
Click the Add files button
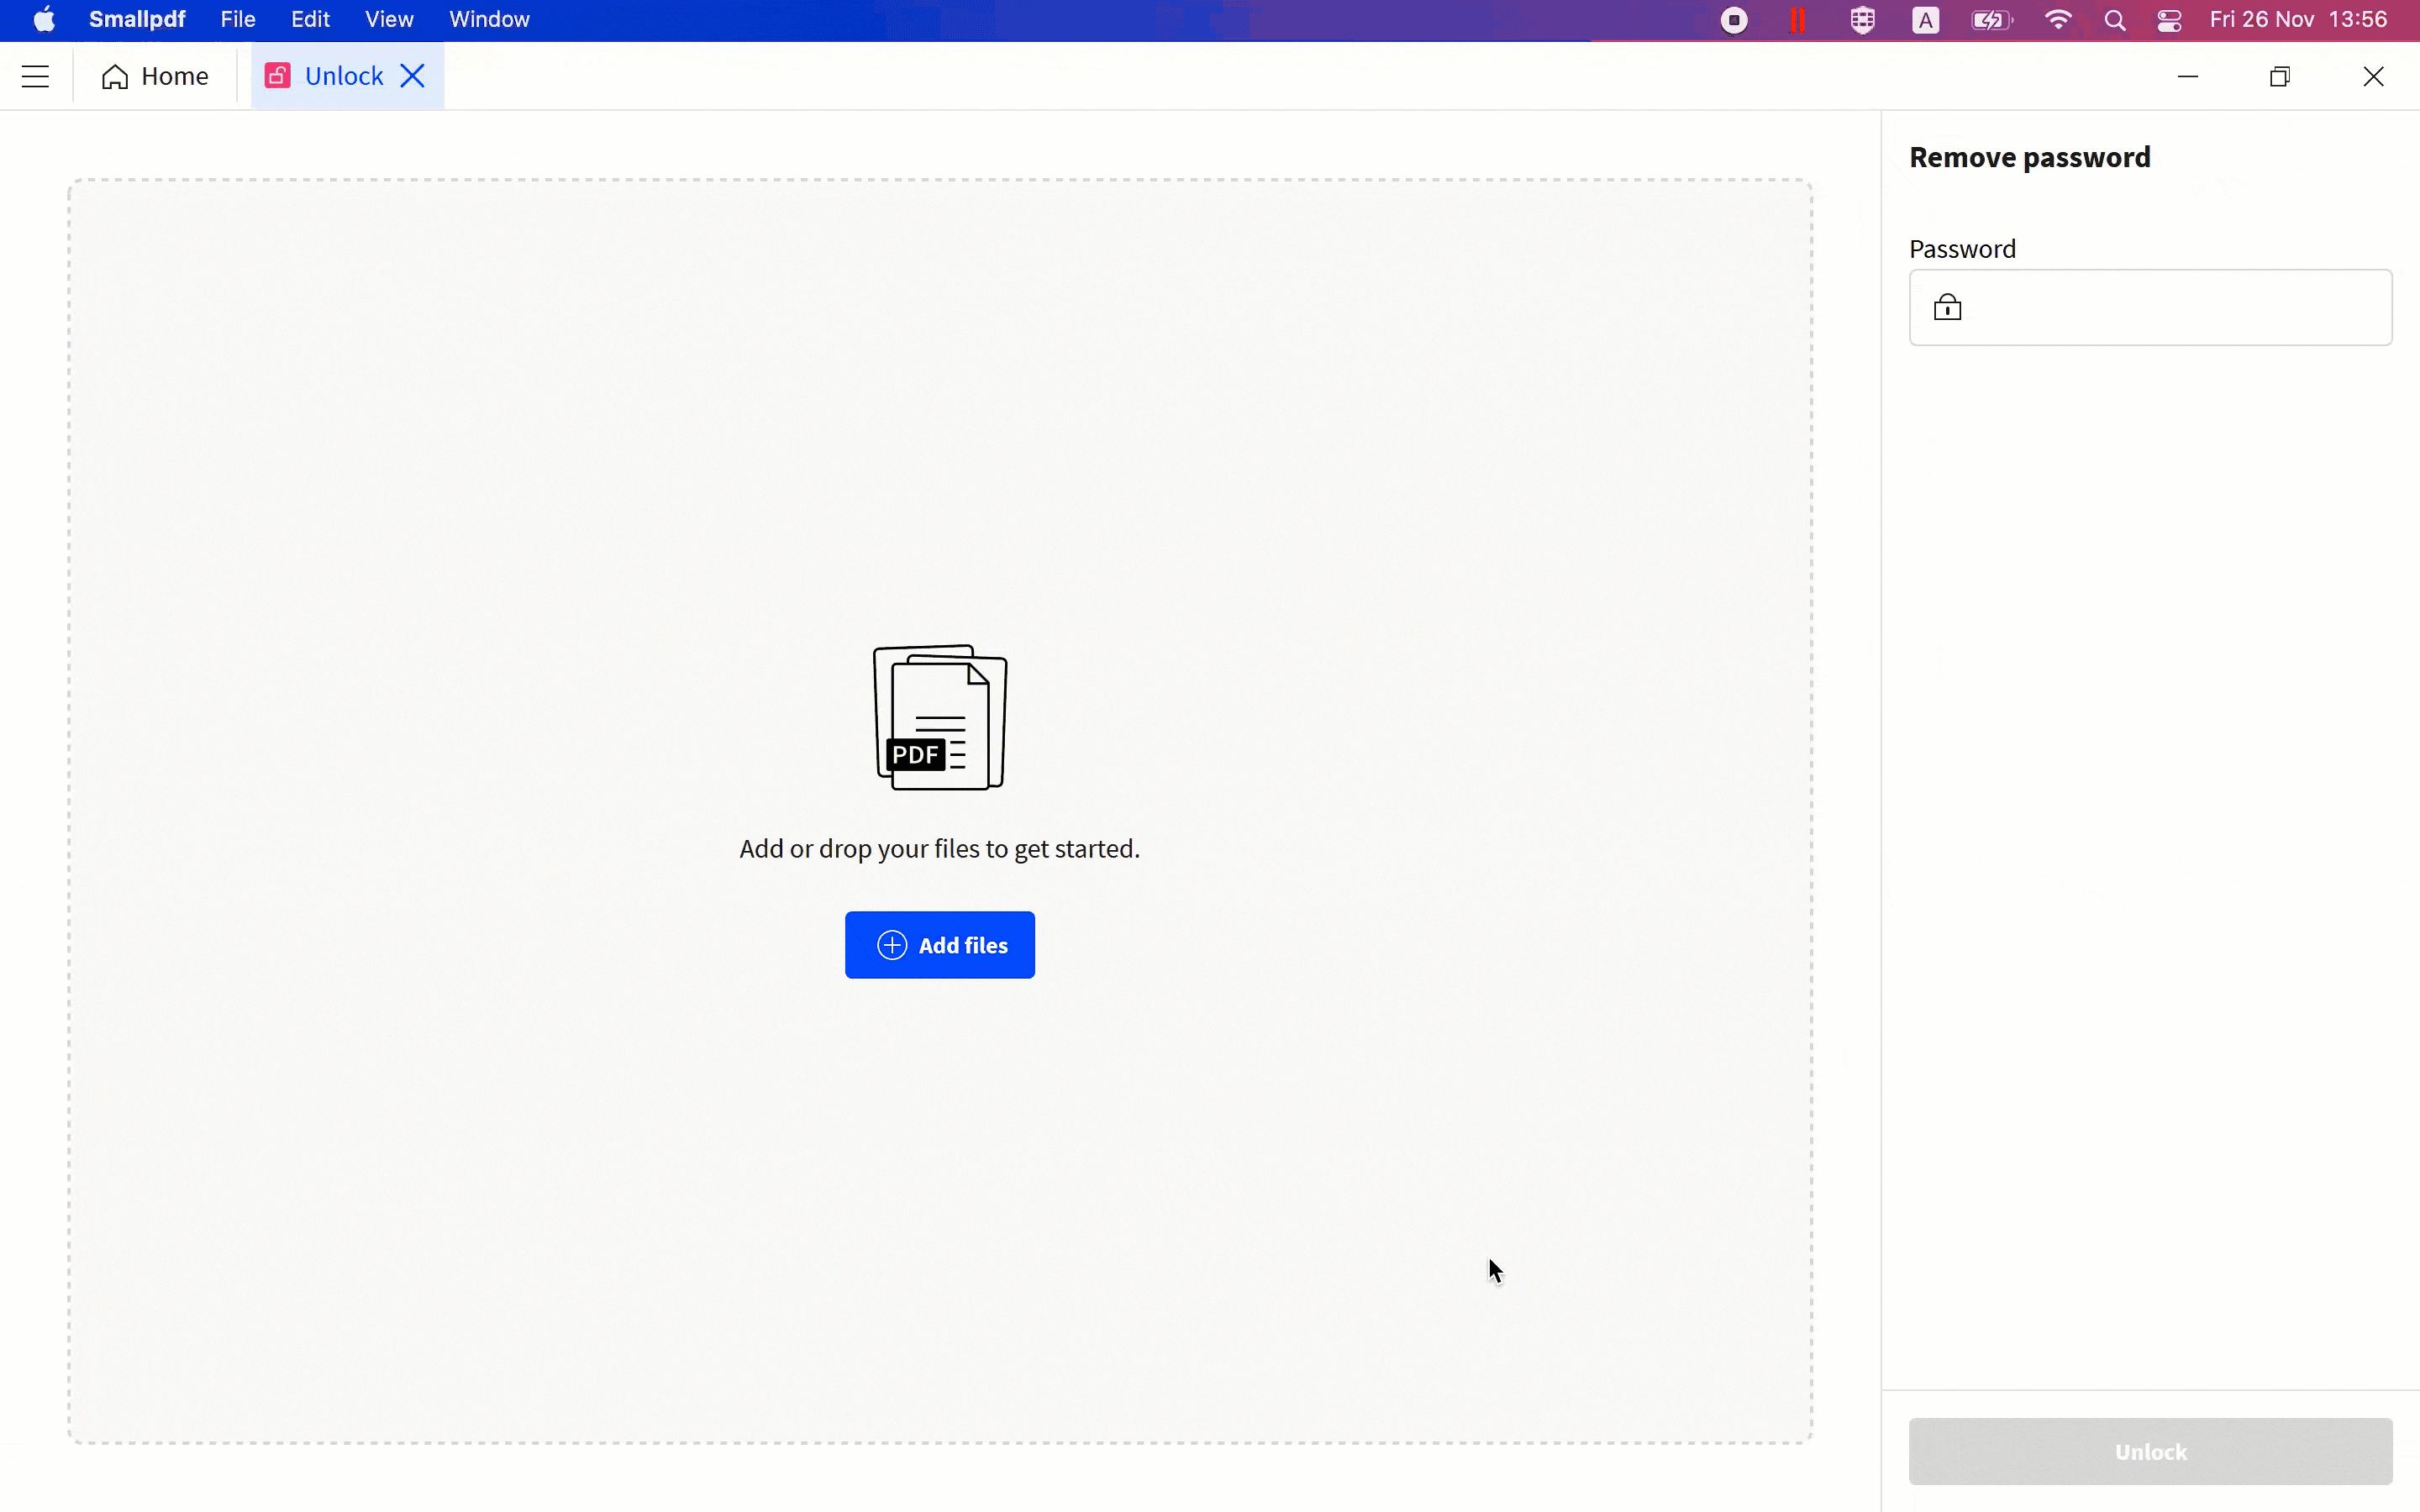click(x=939, y=944)
